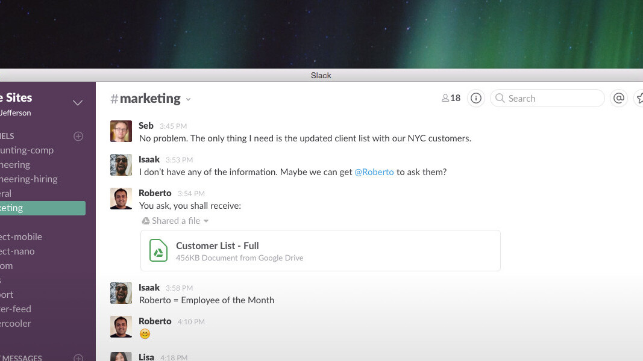Viewport: 643px width, 361px height.
Task: Click the magnifying glass in the search bar
Action: coord(500,98)
